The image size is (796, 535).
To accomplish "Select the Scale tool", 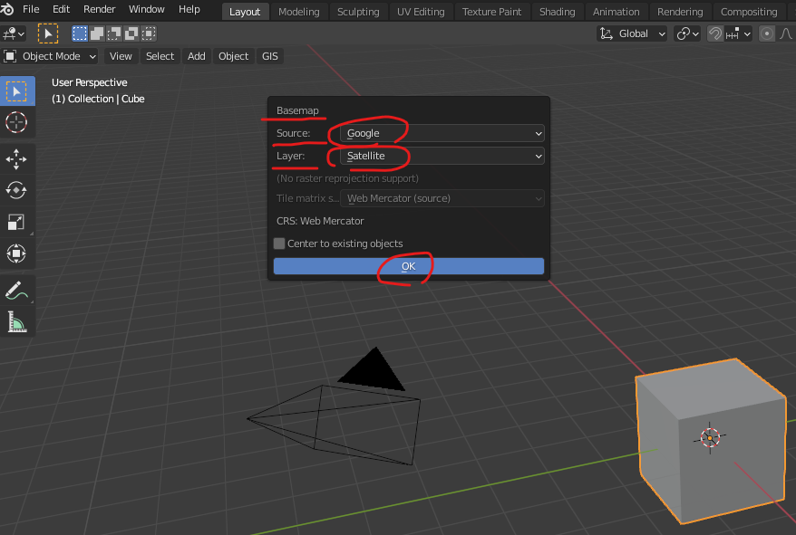I will click(x=16, y=222).
